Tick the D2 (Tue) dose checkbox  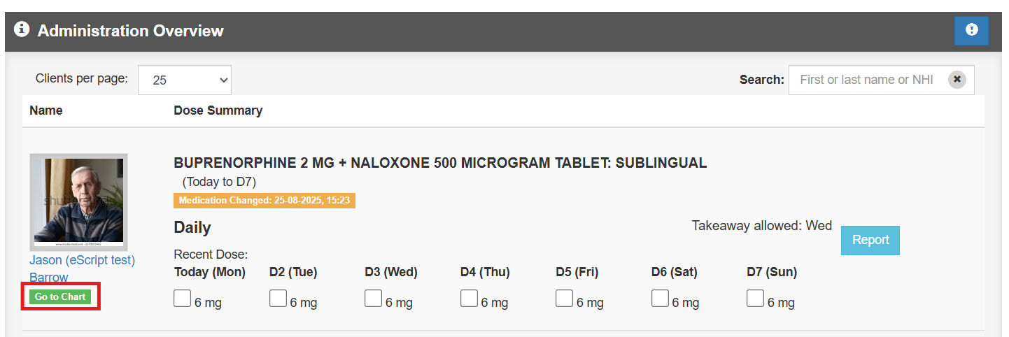pyautogui.click(x=278, y=299)
